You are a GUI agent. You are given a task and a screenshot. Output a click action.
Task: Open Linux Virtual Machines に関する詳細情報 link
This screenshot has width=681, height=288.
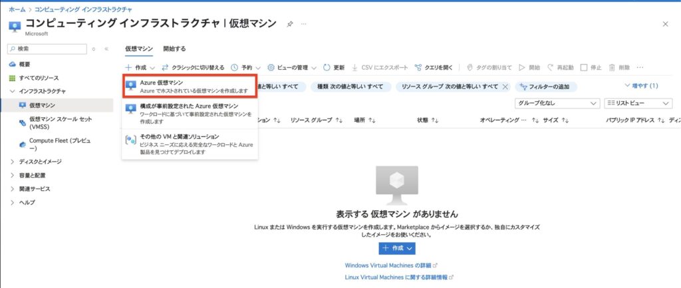(x=399, y=277)
